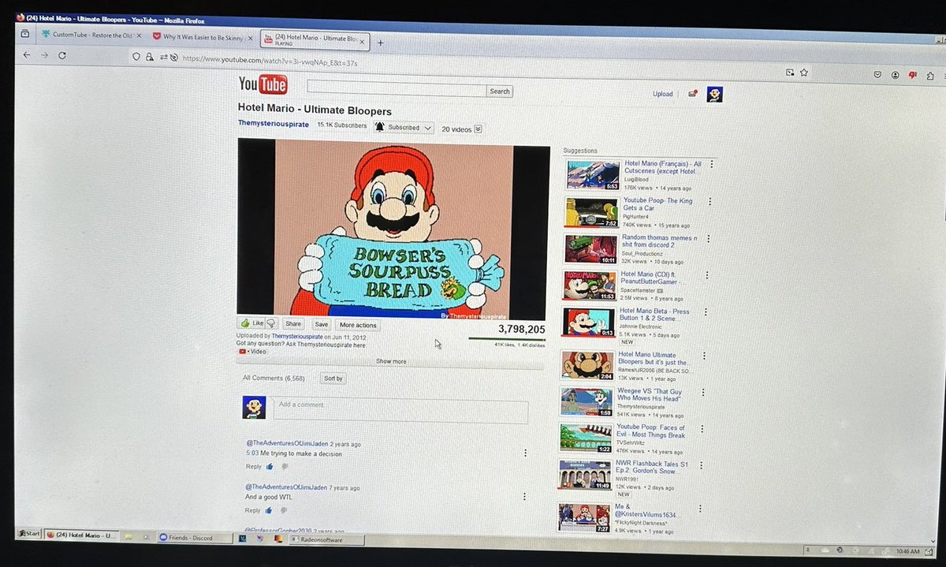946x567 pixels.
Task: Open 'Hotel Mario Beta - Press Button' thumbnail
Action: coord(588,322)
